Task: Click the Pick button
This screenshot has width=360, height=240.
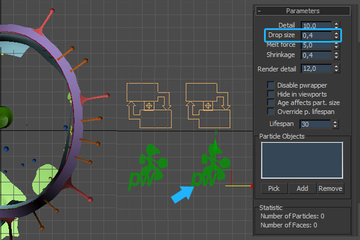Action: click(x=274, y=188)
